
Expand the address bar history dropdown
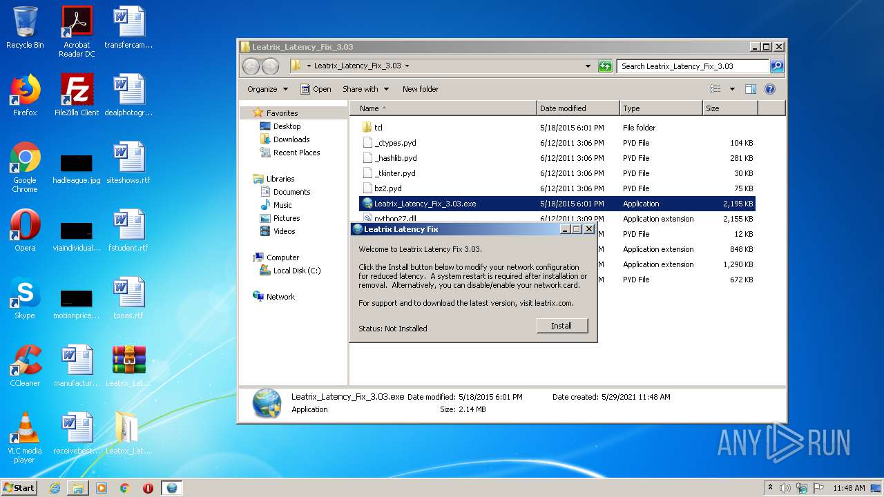pyautogui.click(x=588, y=66)
